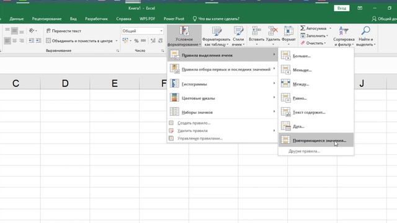The height and width of the screenshot is (223, 397).
Task: Click Format as Table (Форматировать как таблицу)
Action: (x=216, y=36)
